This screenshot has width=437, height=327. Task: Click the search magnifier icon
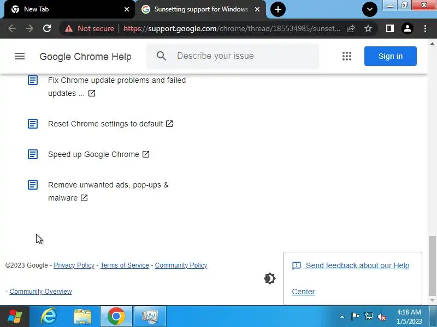click(x=161, y=56)
